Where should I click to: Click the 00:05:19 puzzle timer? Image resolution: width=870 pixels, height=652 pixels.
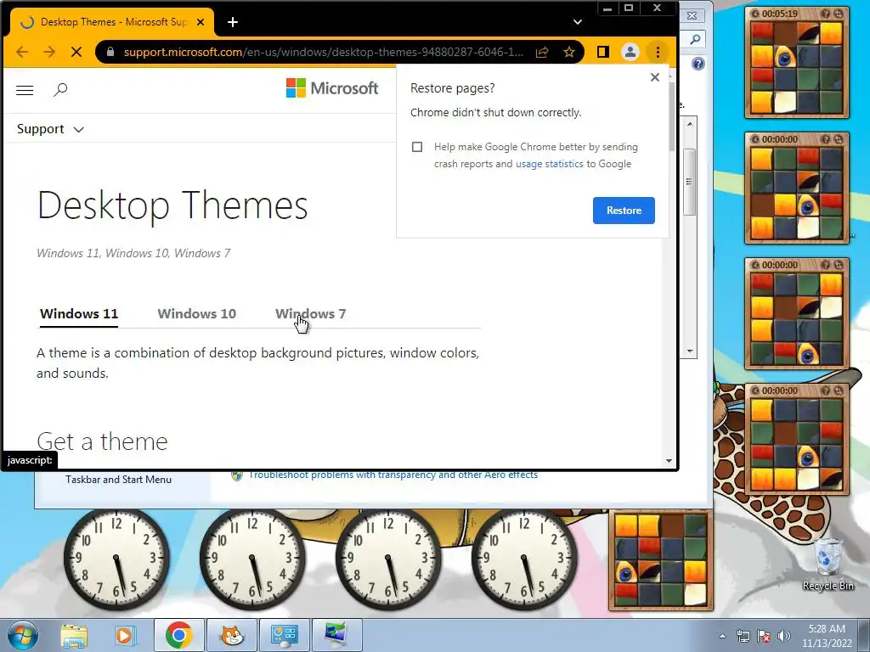[x=780, y=14]
